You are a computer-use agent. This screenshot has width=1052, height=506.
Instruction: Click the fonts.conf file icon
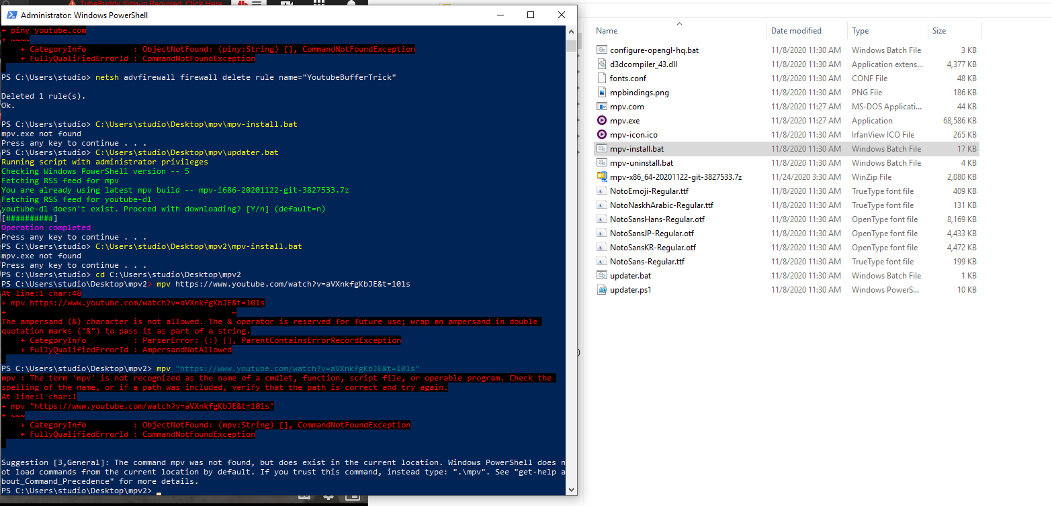point(602,79)
